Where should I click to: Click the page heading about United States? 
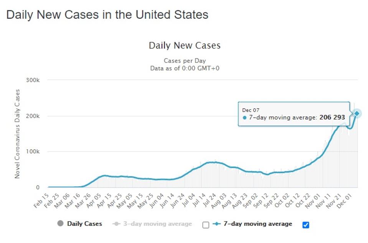[x=107, y=15]
